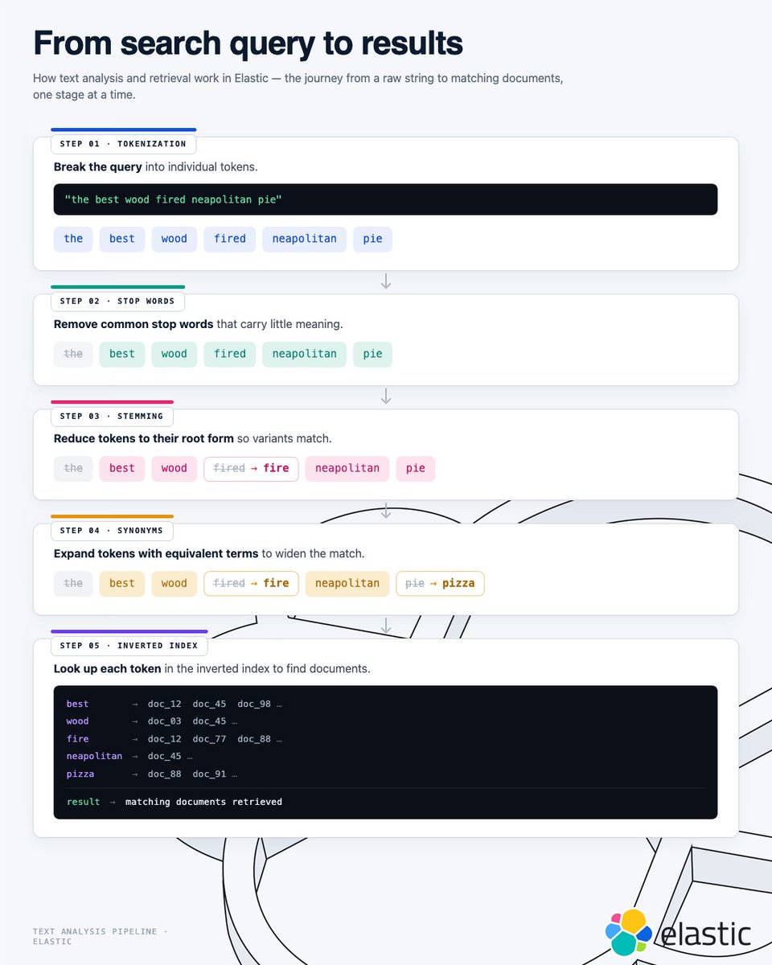The height and width of the screenshot is (965, 772).
Task: Click the "fired → fire" chip in Stemming step
Action: click(251, 469)
